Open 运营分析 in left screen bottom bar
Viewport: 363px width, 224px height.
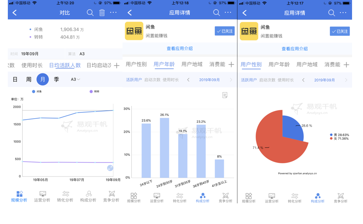coord(42,197)
